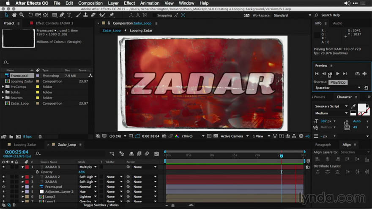Select the Puppet Pin tool

coord(112,15)
